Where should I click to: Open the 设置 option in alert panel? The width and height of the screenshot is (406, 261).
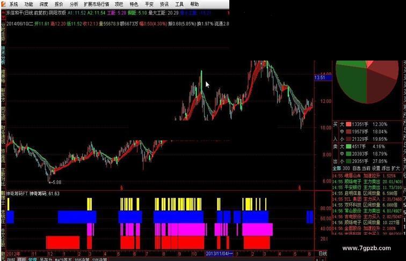tap(376, 168)
